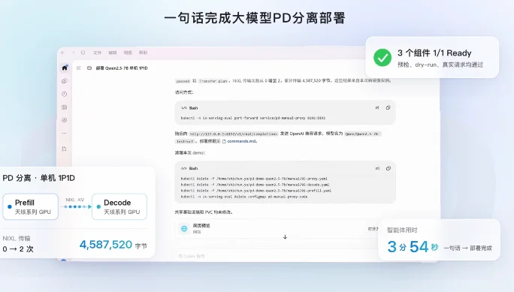This screenshot has height=292, width=514.
Task: Open the 文件 menu
Action: click(97, 53)
